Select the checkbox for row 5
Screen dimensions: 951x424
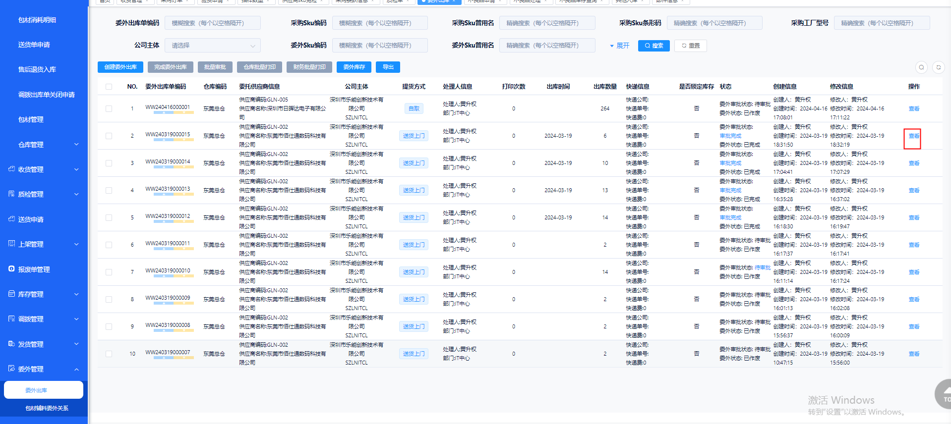(109, 217)
